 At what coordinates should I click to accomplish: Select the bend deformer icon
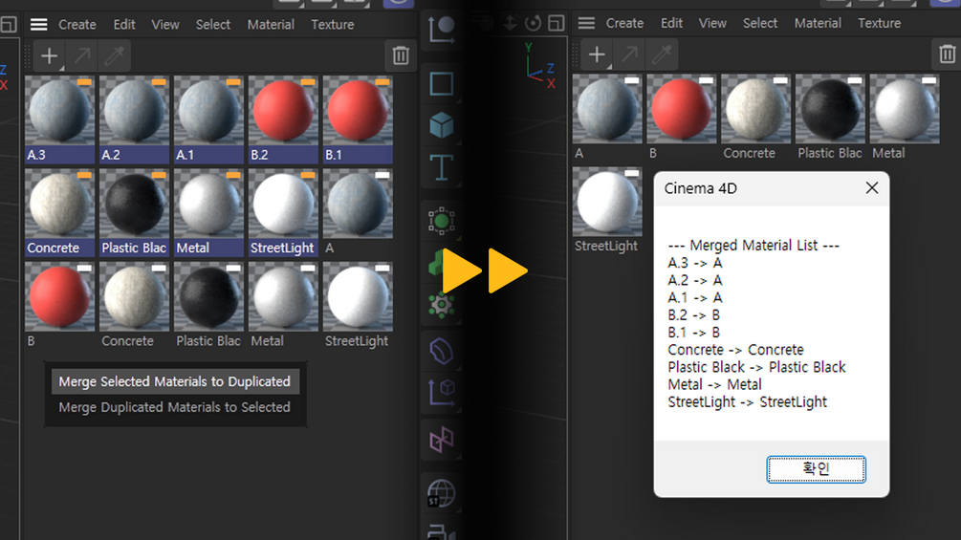[x=441, y=352]
